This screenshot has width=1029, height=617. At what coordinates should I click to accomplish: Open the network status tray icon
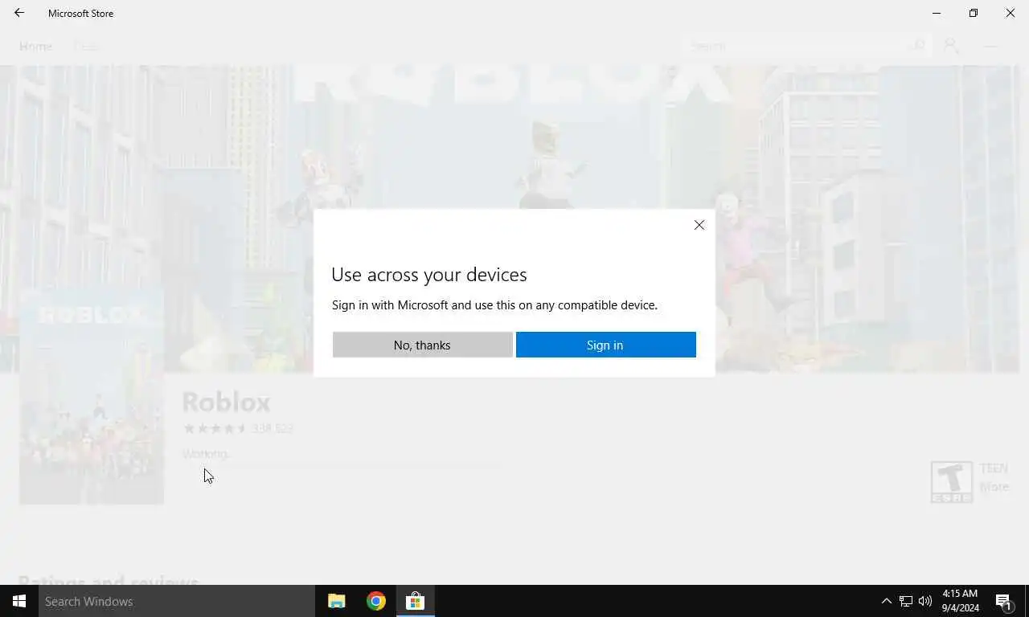tap(906, 601)
